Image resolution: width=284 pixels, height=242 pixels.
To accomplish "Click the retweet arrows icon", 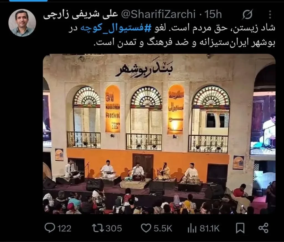I will coord(98,228).
